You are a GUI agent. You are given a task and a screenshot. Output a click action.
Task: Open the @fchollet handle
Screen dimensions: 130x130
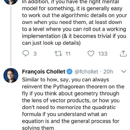click(x=86, y=72)
